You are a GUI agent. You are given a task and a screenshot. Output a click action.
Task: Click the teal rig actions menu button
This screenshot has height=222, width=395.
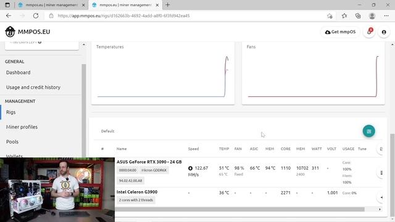[x=369, y=131]
